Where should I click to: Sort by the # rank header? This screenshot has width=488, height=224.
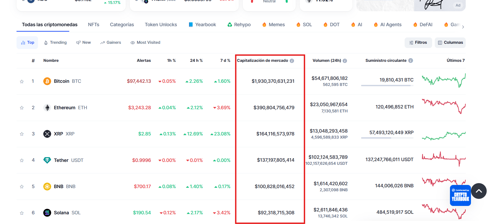pyautogui.click(x=33, y=61)
